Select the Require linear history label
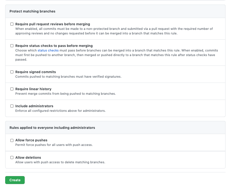235x191 pixels. (x=33, y=89)
